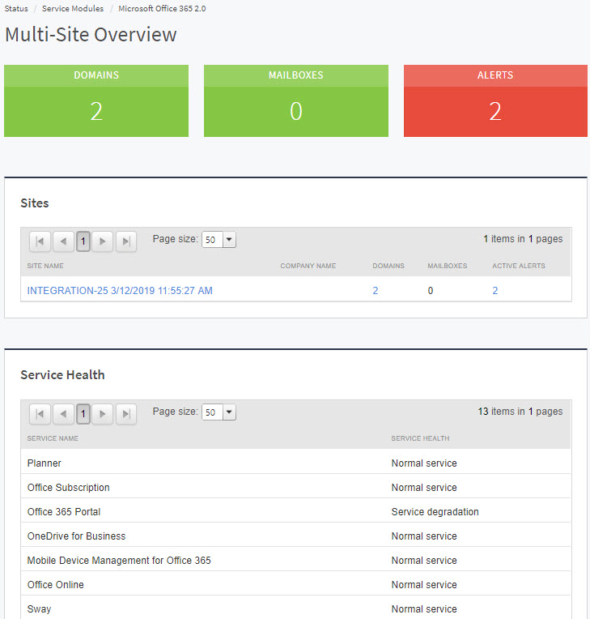
Task: Go to next page in Service Health pager
Action: pyautogui.click(x=103, y=414)
